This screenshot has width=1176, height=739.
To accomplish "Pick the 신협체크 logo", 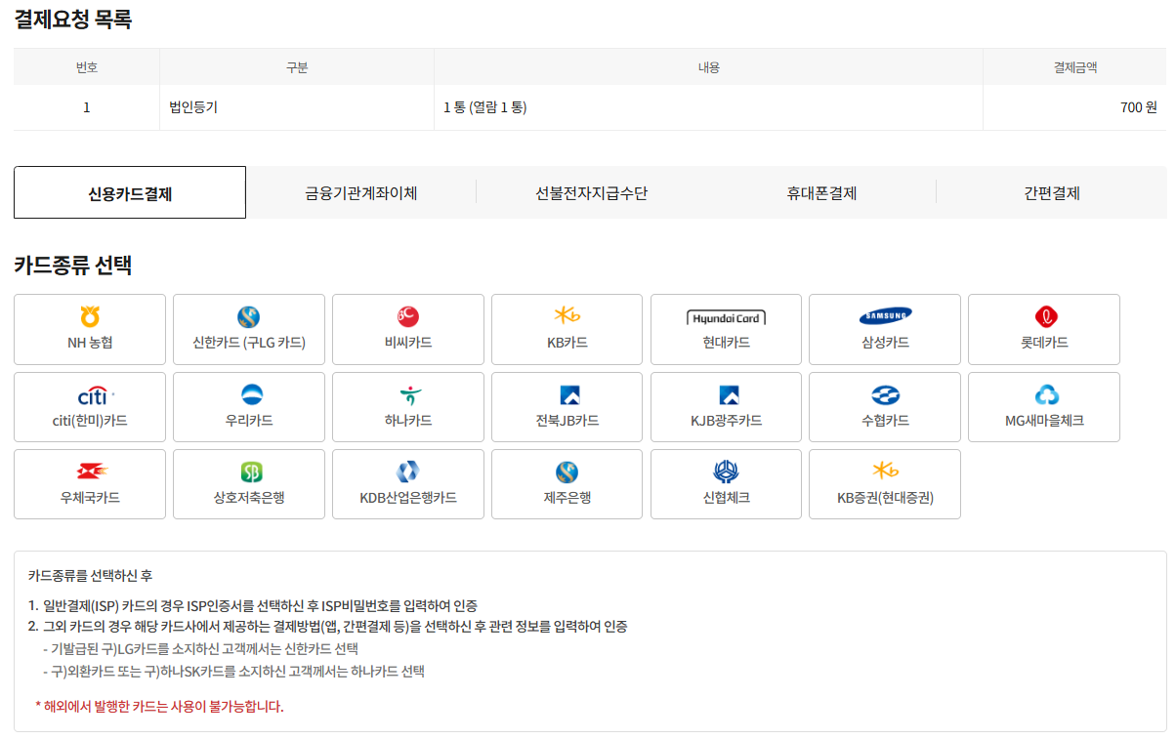I will [x=726, y=472].
